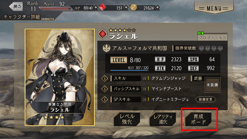Select the 未装備 weapon slot
247x139 pixels.
click(x=212, y=85)
